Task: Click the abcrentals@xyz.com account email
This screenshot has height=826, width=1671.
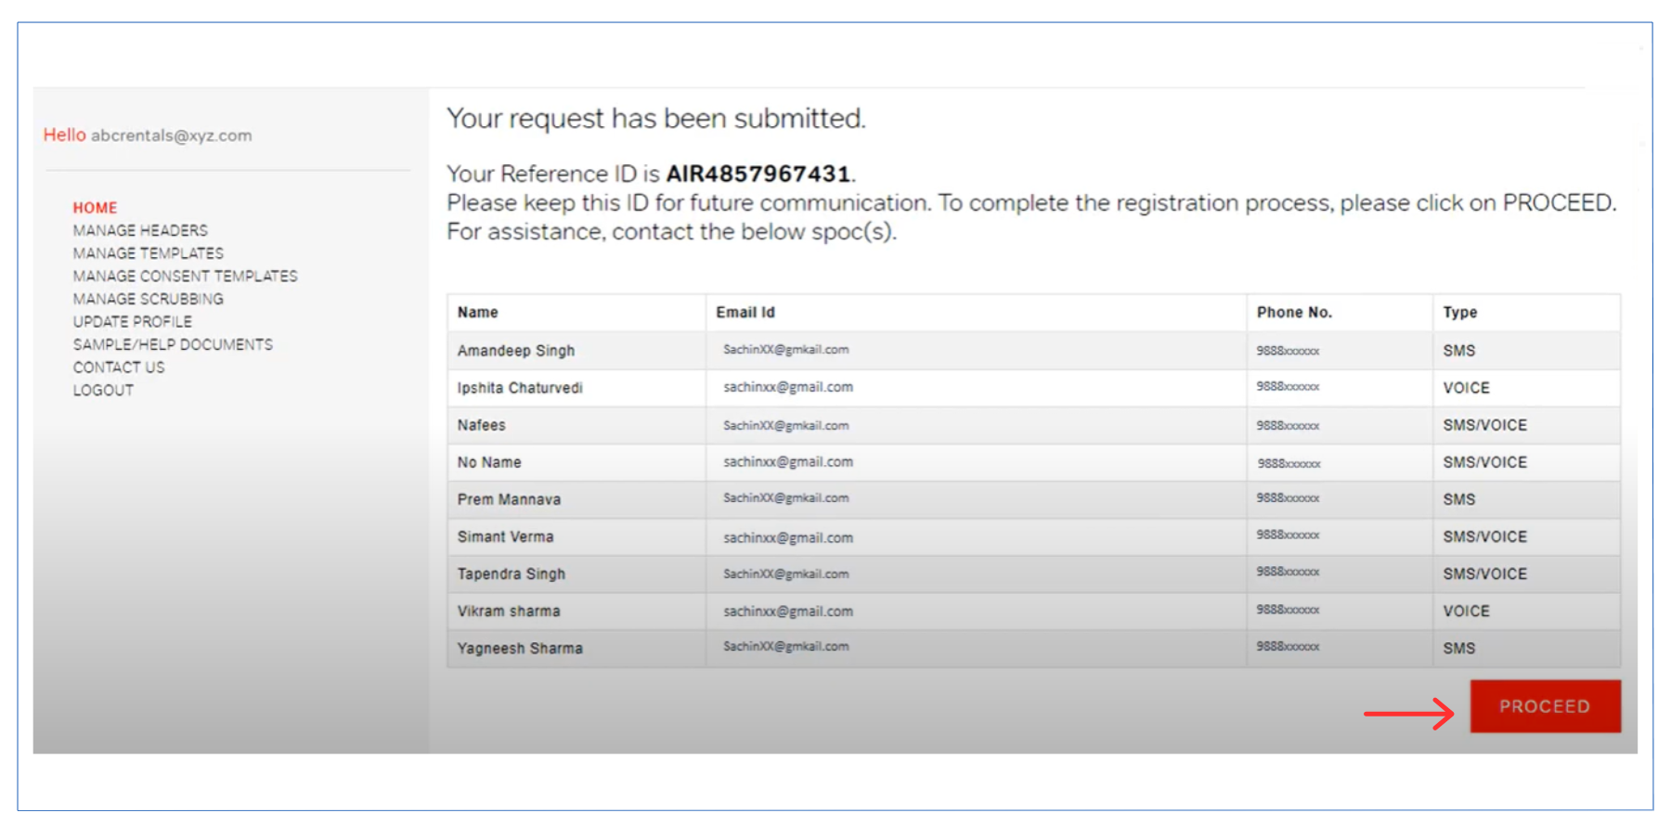Action: [171, 136]
